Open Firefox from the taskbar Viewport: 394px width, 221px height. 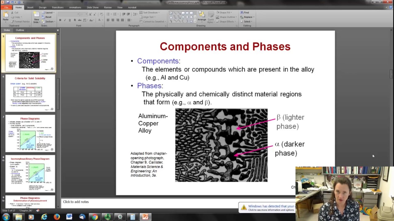coord(57,217)
